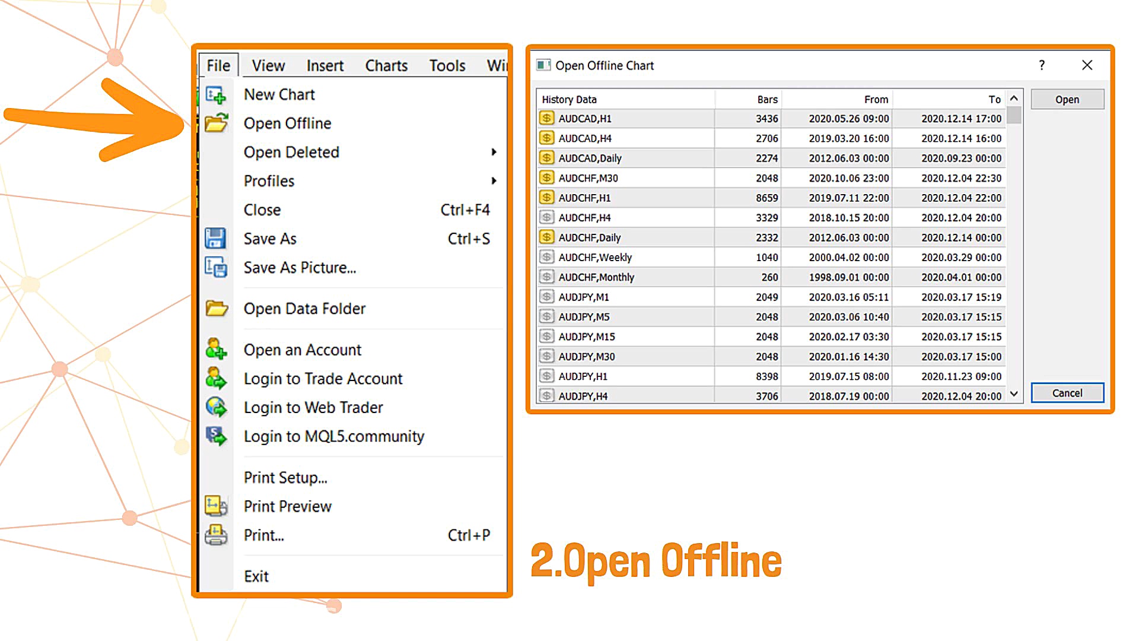Click the Save As Picture icon
Viewport: 1139px width, 641px height.
click(215, 268)
